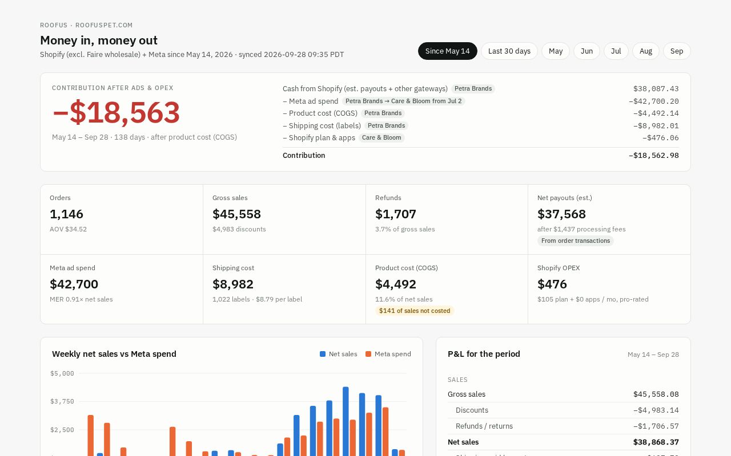Click the $8,982 Shipping cost card value

coord(233,284)
